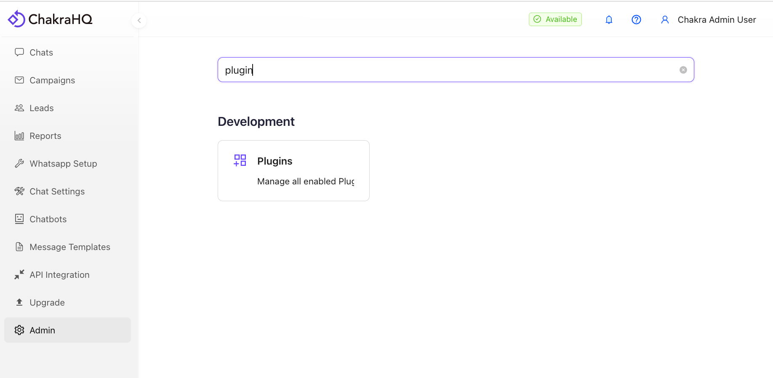
Task: Toggle the Available status badge
Action: 555,19
